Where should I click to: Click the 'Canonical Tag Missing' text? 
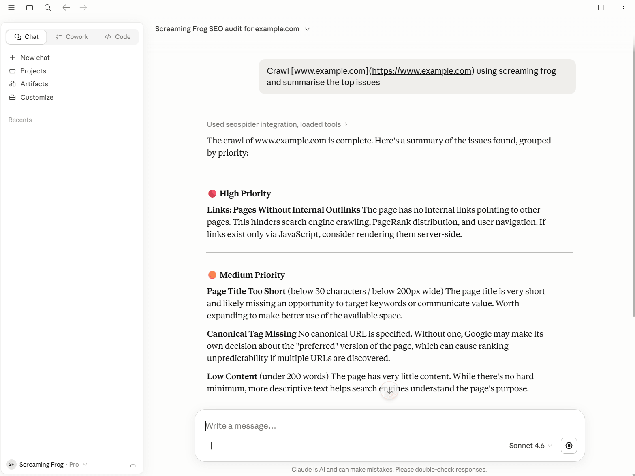(x=252, y=334)
